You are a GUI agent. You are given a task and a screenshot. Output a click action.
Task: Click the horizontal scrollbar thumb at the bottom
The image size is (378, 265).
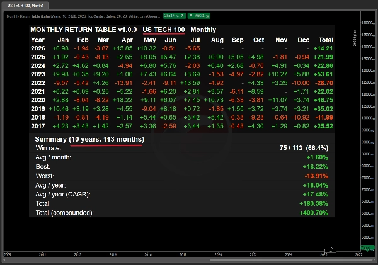(x=292, y=260)
